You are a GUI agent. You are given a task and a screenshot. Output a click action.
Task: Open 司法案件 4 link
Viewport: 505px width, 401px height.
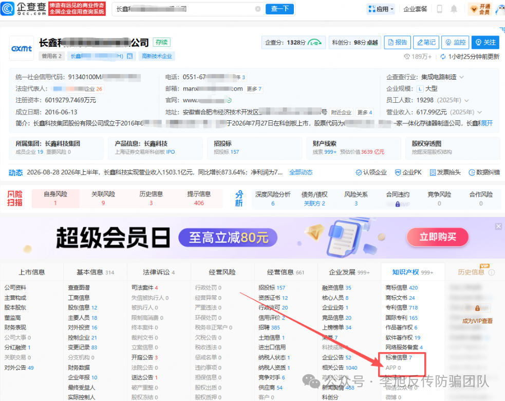click(x=144, y=287)
